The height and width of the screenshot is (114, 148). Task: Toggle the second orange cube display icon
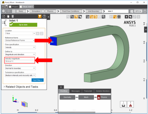(x=96, y=17)
